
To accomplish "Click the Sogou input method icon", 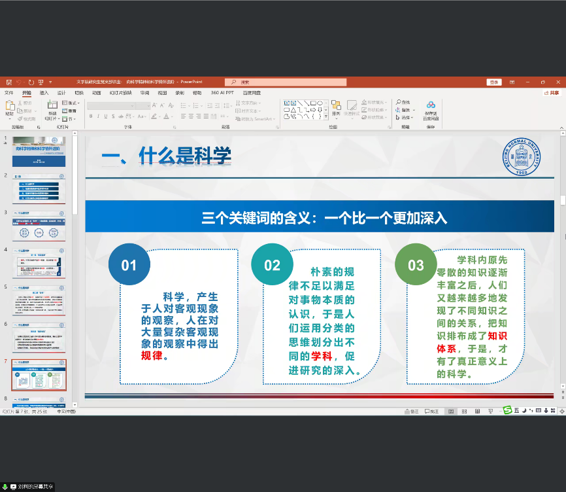I will click(507, 410).
